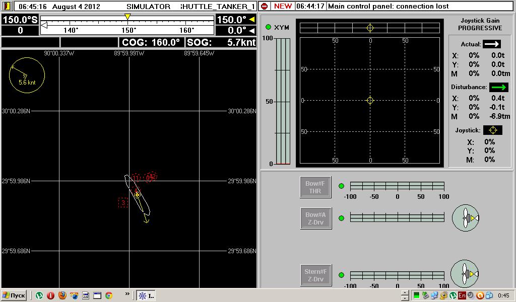Image resolution: width=516 pixels, height=302 pixels.
Task: Click the Bow#A Z-Drv azimuth propeller icon
Action: click(465, 218)
